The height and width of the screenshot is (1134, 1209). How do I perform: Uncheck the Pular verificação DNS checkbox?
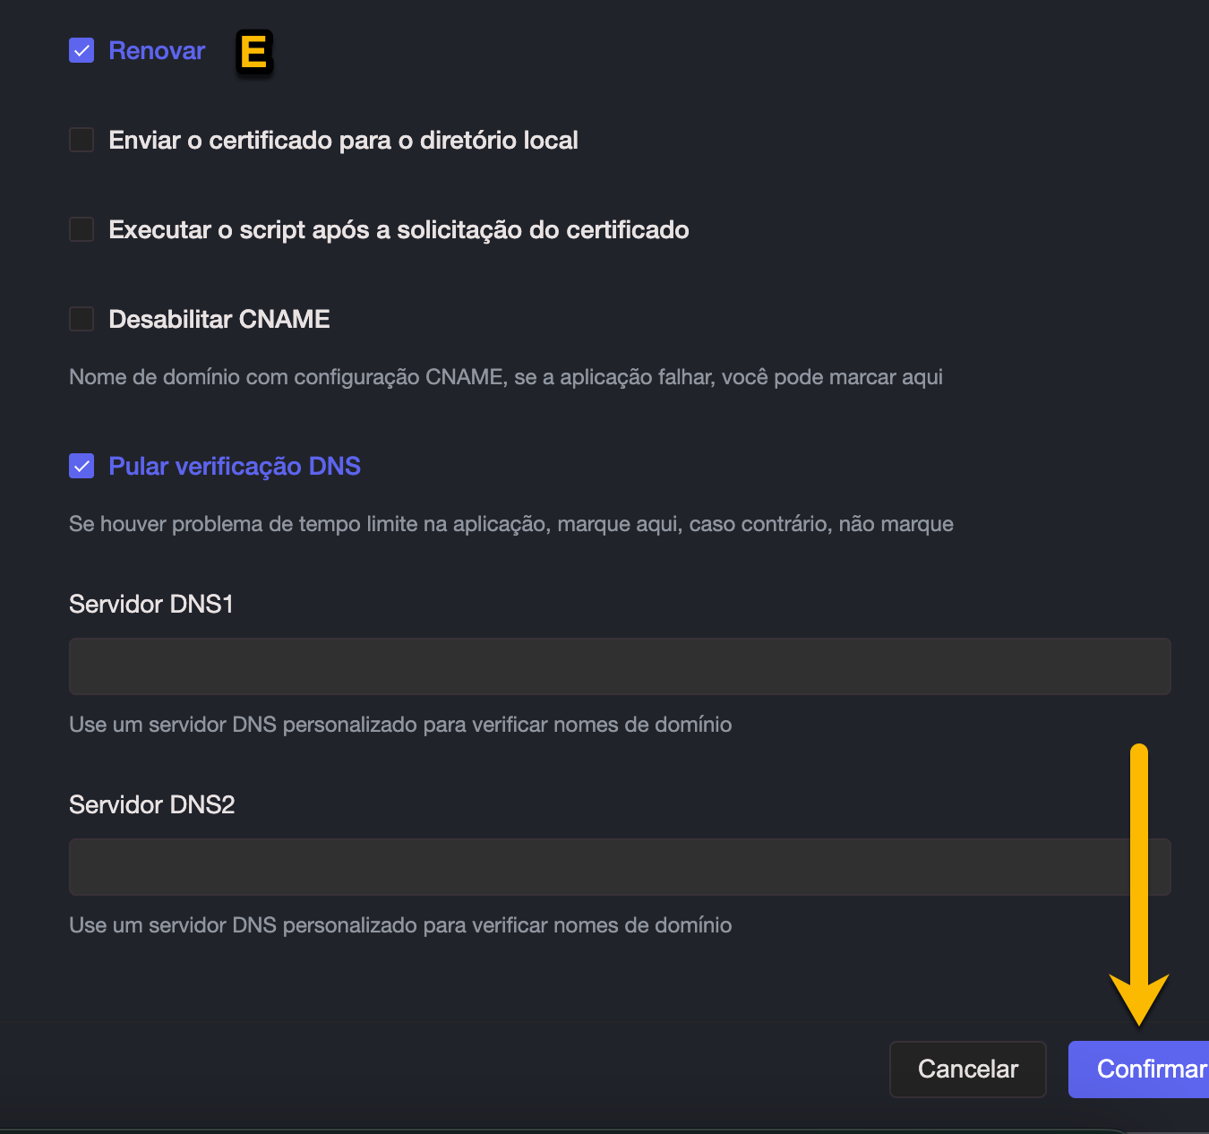81,466
